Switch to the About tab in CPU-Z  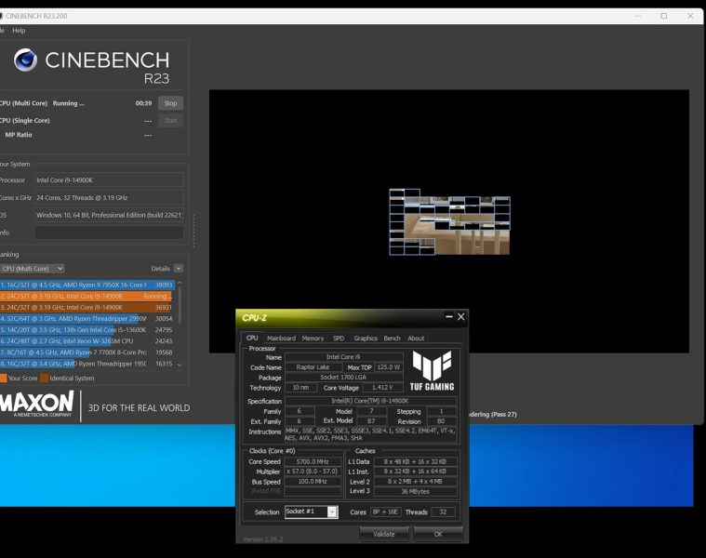[x=416, y=339]
